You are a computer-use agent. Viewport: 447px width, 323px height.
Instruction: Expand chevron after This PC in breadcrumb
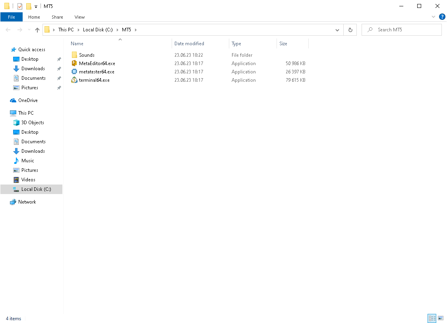tap(78, 30)
